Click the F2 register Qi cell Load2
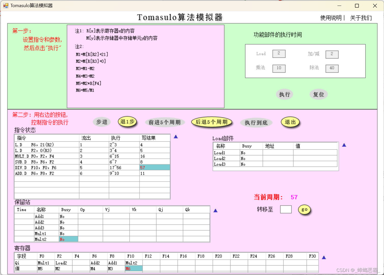The width and height of the screenshot is (384, 275). pos(64,263)
